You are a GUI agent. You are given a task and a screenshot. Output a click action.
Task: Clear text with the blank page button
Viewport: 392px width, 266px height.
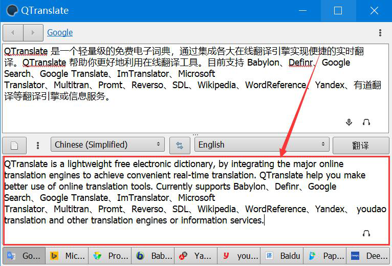(x=14, y=145)
